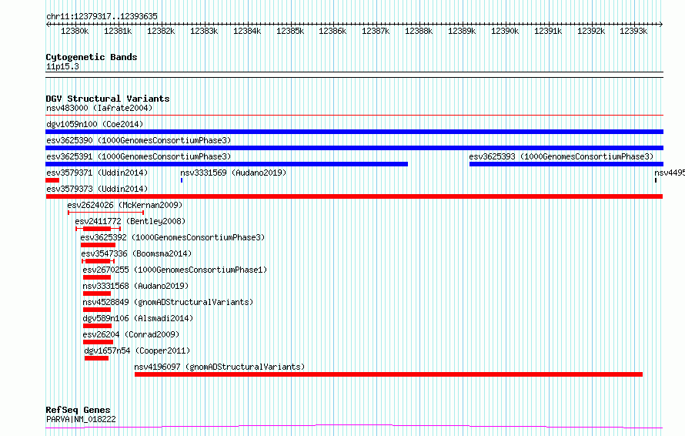
Task: Select the dgv1059n100 (Coe2014) blue bar
Action: pos(354,132)
